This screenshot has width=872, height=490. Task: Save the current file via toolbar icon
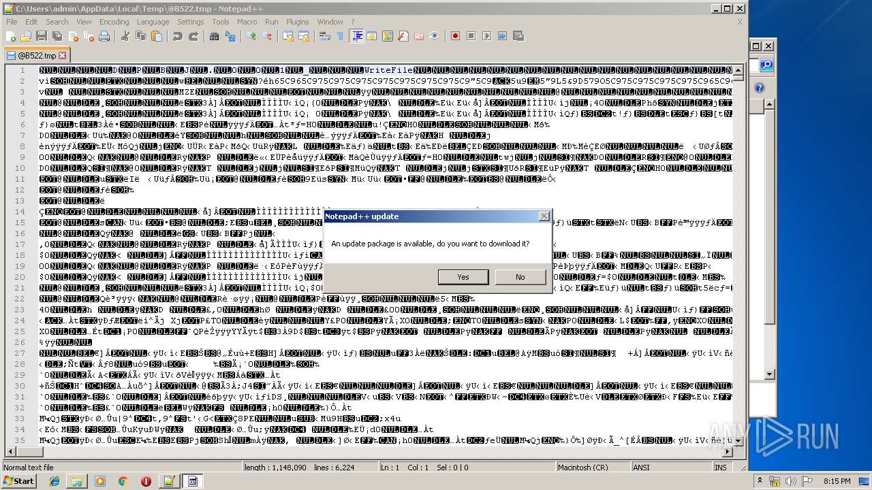pyautogui.click(x=41, y=36)
